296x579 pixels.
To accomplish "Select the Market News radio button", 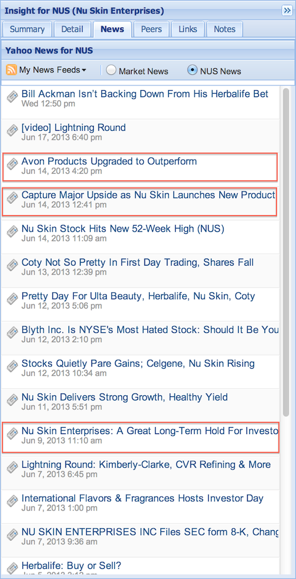I will click(111, 70).
